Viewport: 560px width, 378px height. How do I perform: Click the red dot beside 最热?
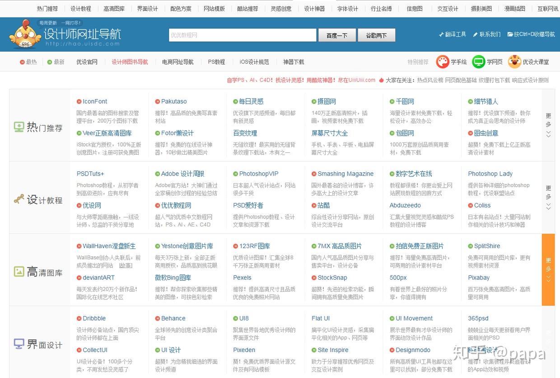(22, 62)
